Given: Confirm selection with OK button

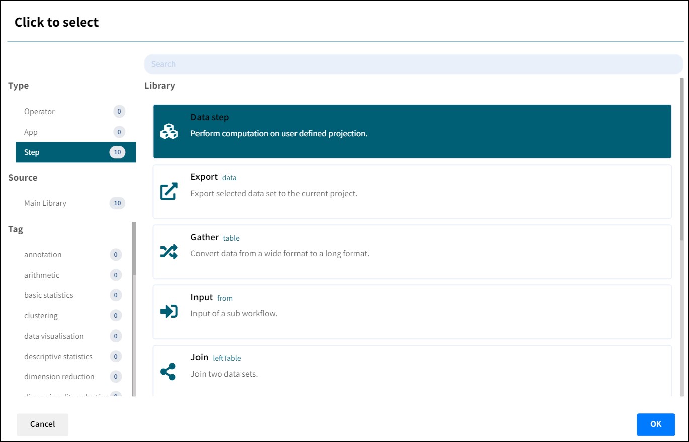Looking at the screenshot, I should click(656, 424).
